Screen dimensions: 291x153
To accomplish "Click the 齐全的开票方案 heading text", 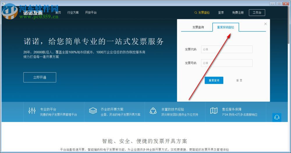I will click(x=112, y=109).
